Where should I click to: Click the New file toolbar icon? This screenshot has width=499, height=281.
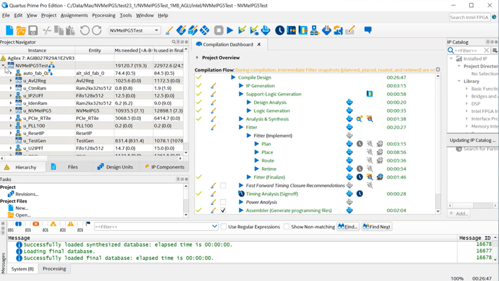tap(10, 30)
